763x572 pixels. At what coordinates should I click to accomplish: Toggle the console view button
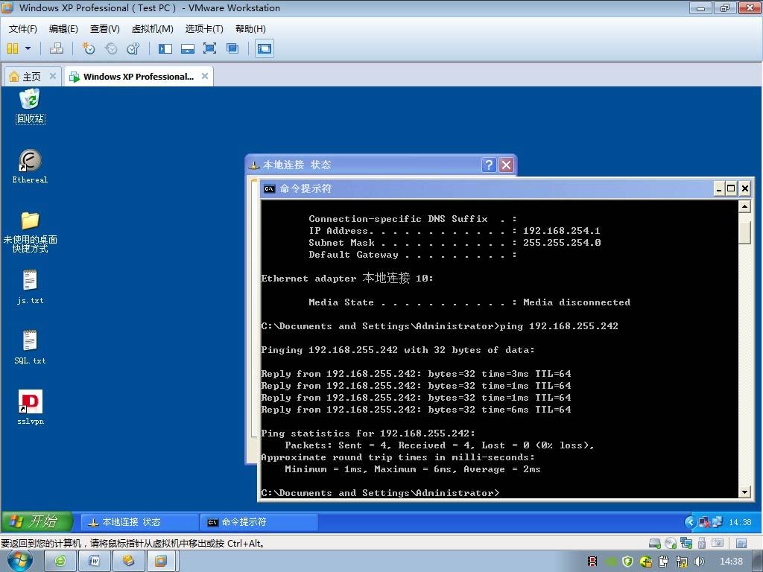click(x=265, y=48)
